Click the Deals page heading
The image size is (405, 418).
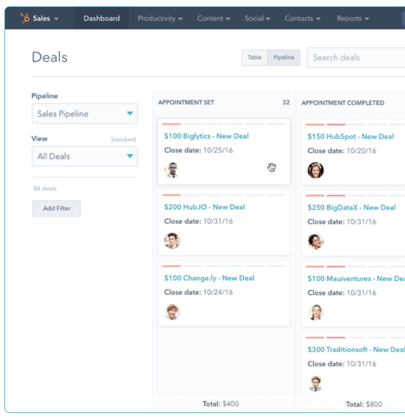tap(50, 57)
